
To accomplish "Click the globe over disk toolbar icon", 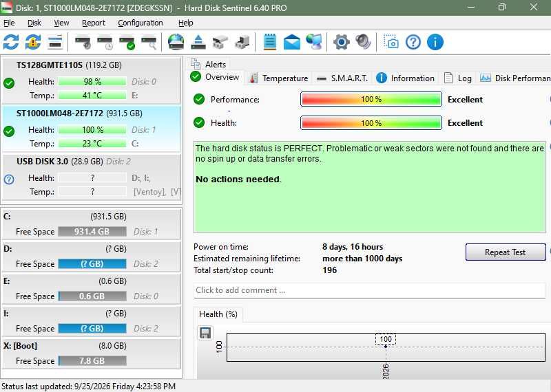I will click(176, 43).
